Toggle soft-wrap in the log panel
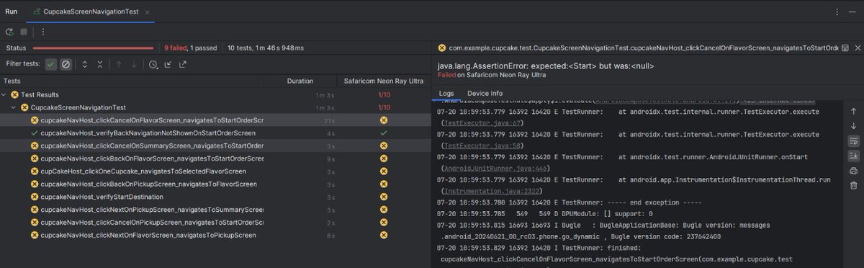The width and height of the screenshot is (864, 268). pos(854,140)
